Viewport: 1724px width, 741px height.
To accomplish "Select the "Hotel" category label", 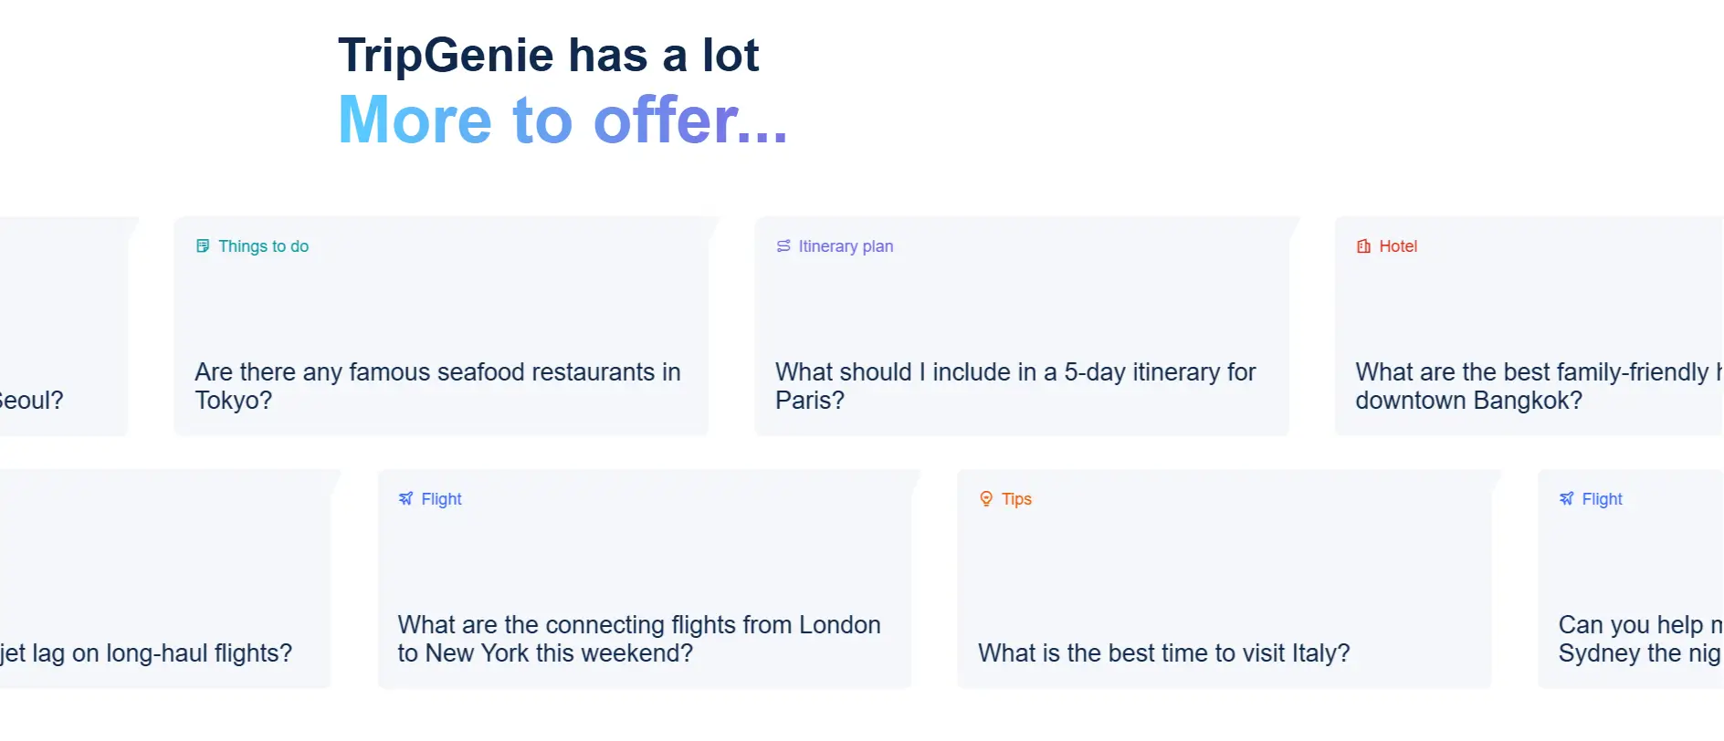I will point(1398,246).
